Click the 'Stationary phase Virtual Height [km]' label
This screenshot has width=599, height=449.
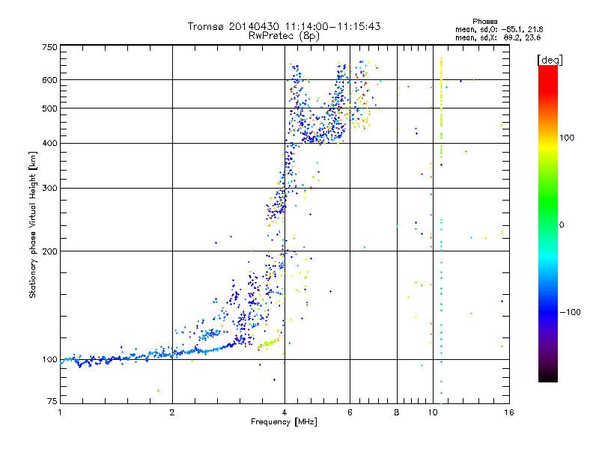33,224
